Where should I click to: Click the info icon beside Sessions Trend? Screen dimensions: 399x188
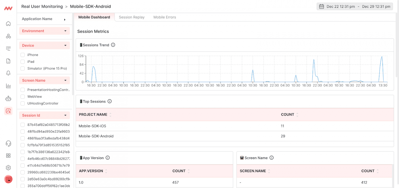point(113,45)
